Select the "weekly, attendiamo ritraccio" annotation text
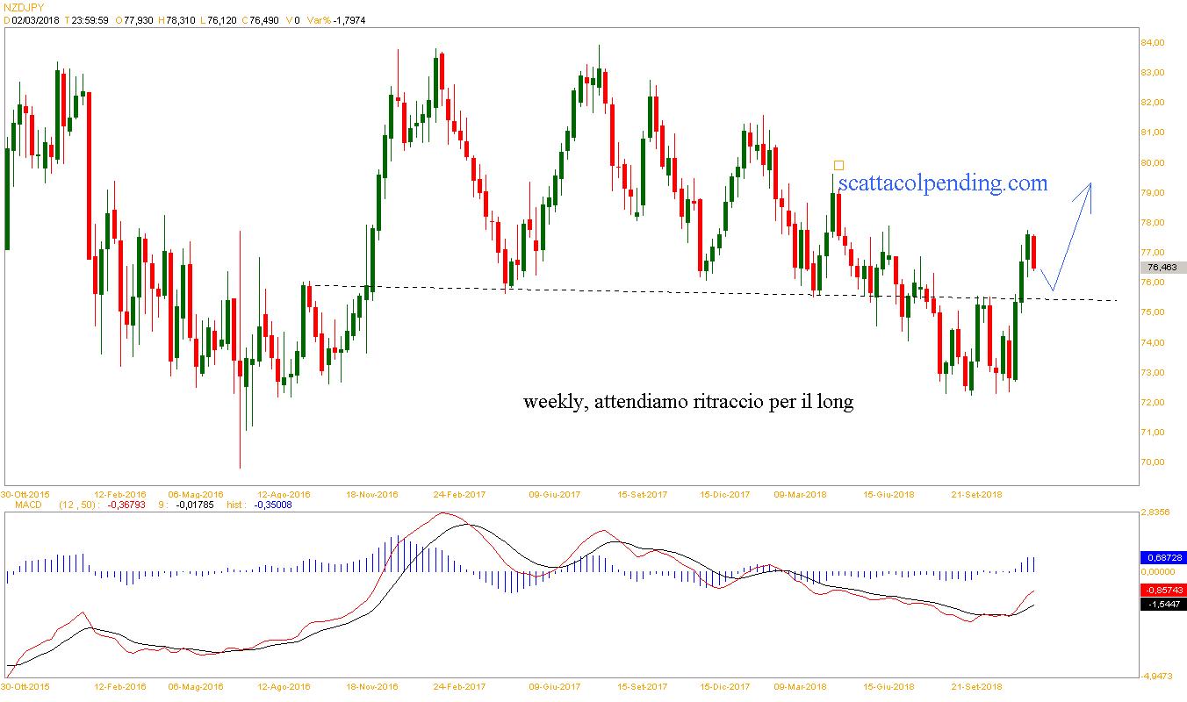Image resolution: width=1187 pixels, height=702 pixels. (x=688, y=402)
